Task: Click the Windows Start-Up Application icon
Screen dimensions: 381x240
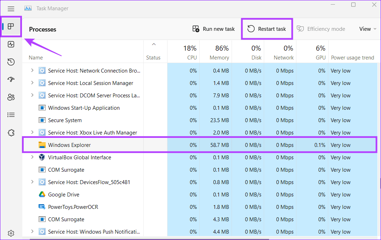Action: (x=42, y=108)
